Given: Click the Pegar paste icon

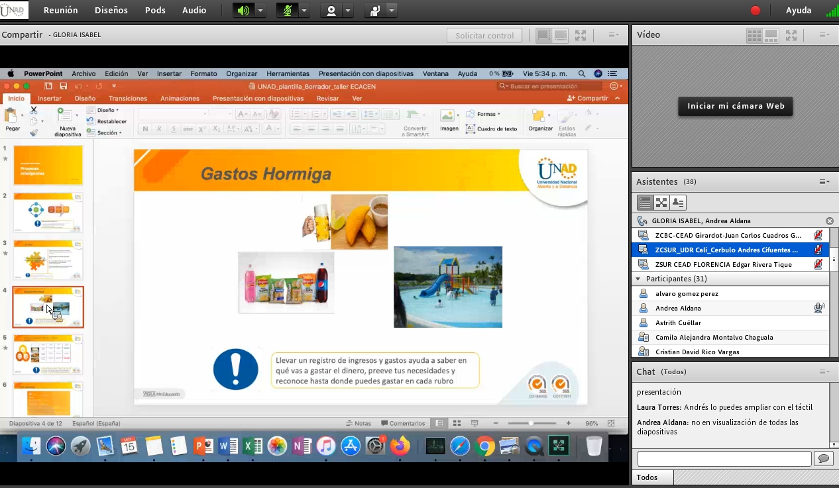Looking at the screenshot, I should [12, 117].
